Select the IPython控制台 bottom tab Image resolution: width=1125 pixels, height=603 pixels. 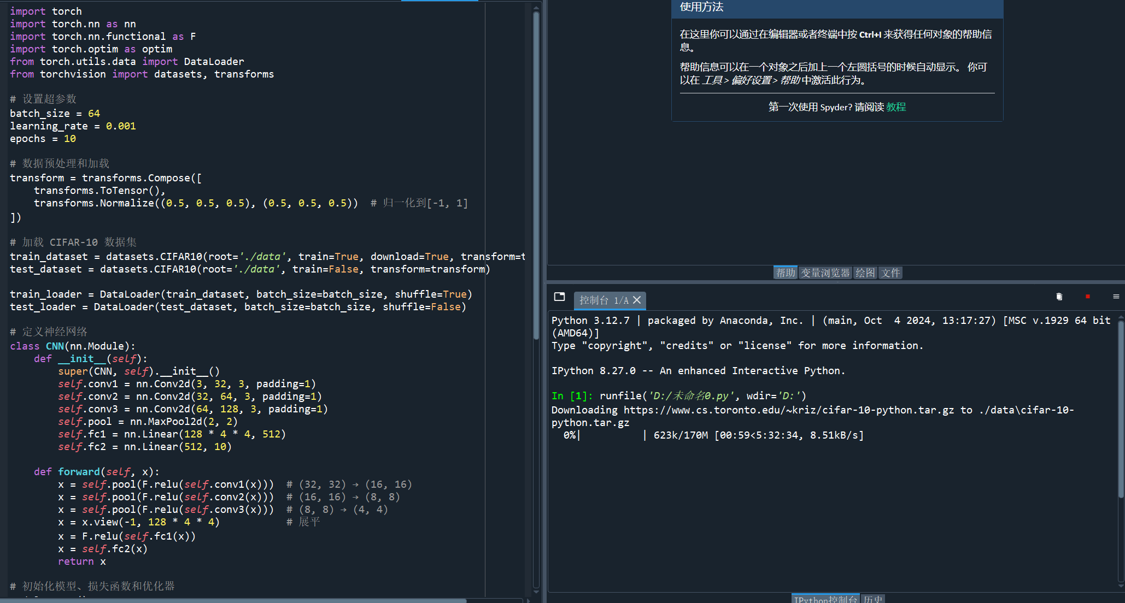[x=825, y=599]
